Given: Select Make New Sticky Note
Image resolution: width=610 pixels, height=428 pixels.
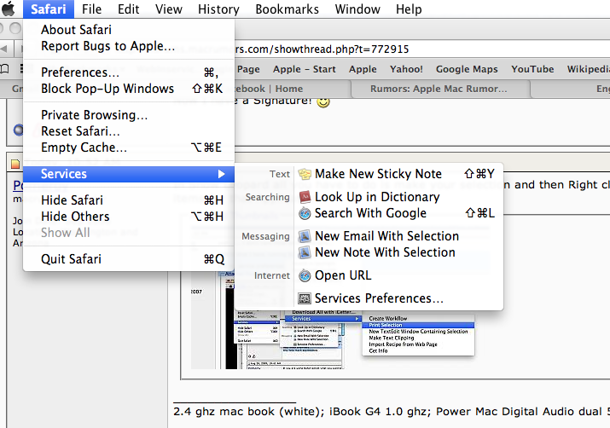Looking at the screenshot, I should pos(398,174).
